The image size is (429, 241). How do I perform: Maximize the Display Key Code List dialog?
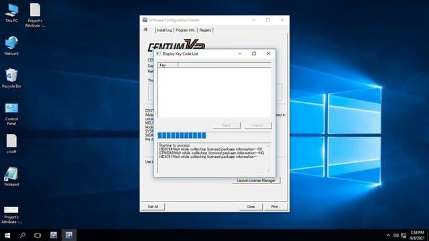[x=254, y=54]
